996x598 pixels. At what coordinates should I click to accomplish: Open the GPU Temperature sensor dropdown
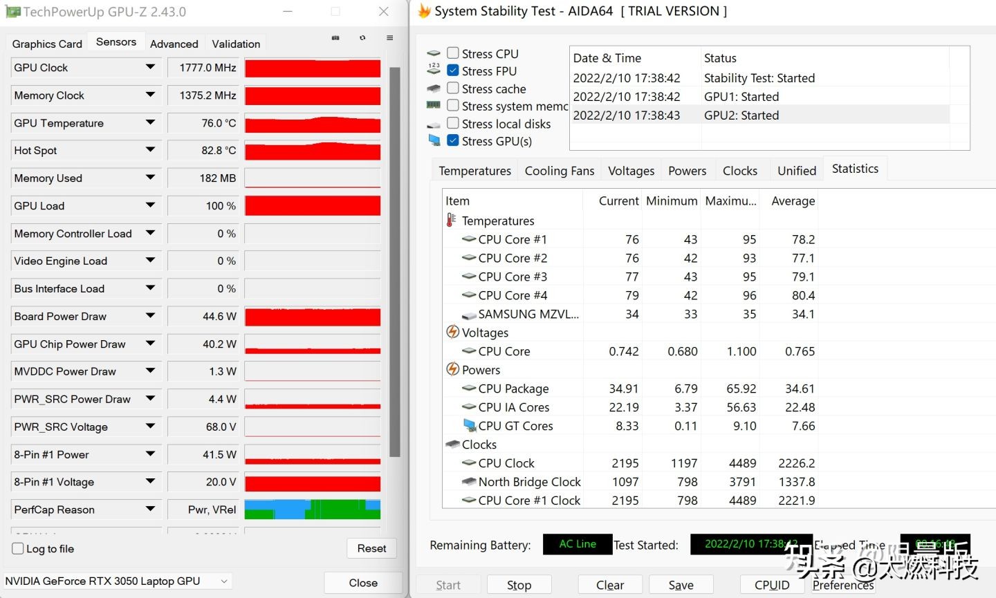click(150, 122)
